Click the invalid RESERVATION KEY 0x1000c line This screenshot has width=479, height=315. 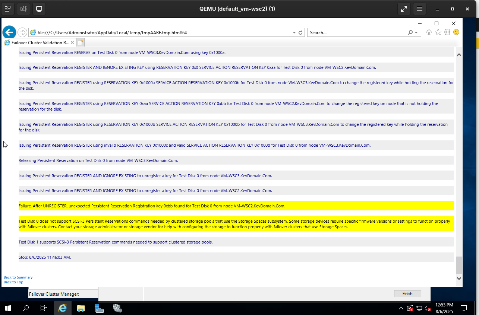point(236,145)
